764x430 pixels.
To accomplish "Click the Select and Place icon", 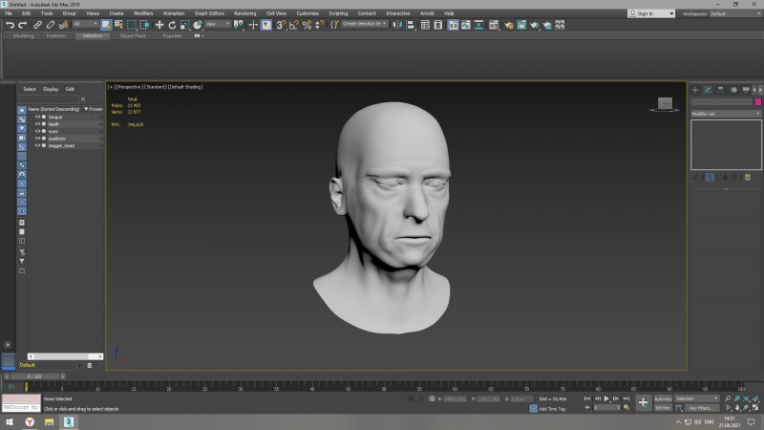I will point(198,25).
